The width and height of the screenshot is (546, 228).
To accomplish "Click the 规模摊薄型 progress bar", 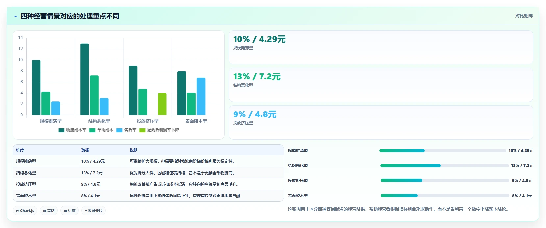I will coord(442,151).
